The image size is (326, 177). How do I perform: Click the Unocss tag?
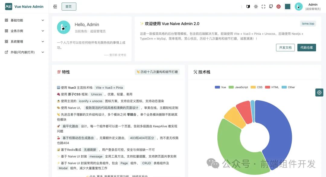coord(97,94)
